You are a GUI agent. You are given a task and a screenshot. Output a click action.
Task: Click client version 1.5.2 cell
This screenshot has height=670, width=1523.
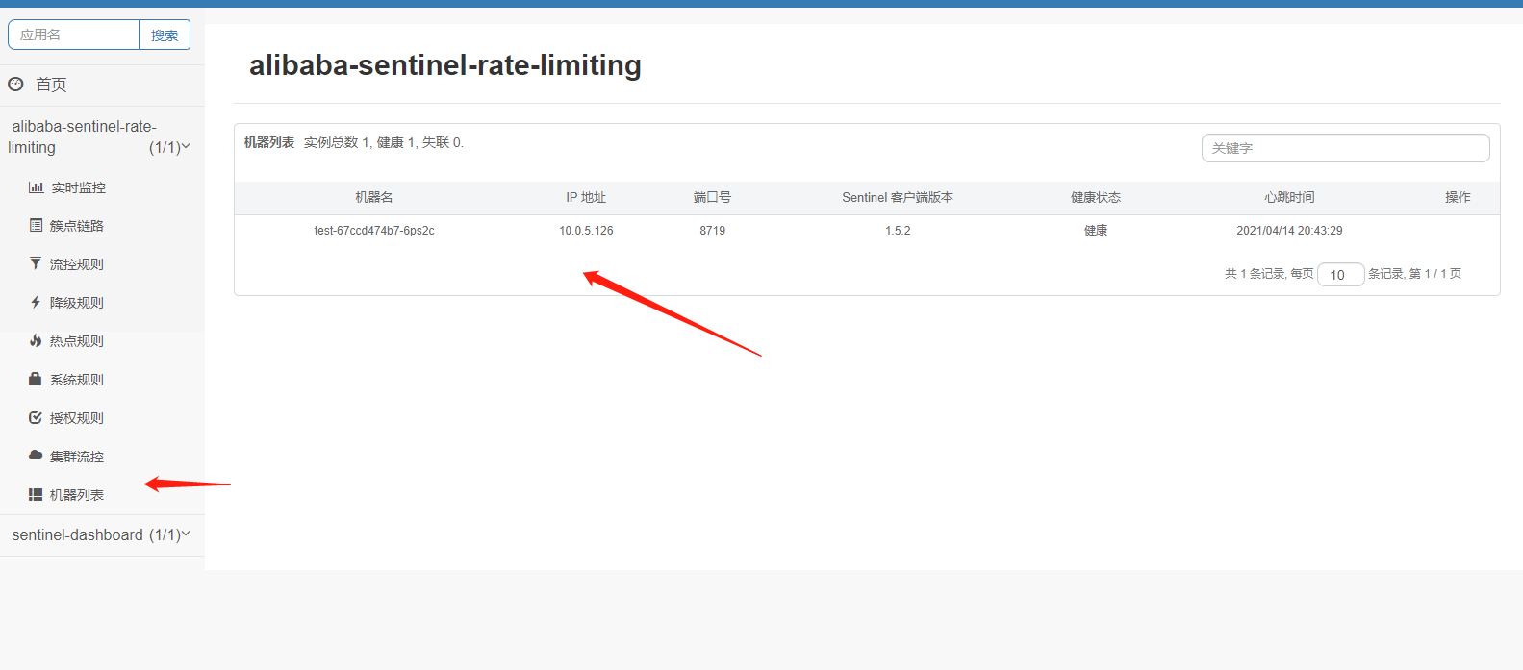coord(898,231)
